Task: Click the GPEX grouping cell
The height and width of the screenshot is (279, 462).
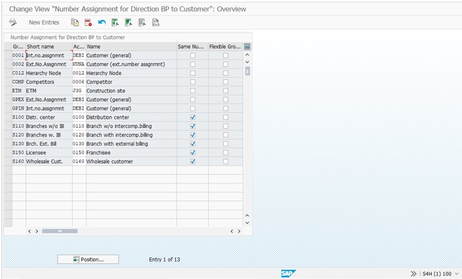Action: tap(19, 100)
